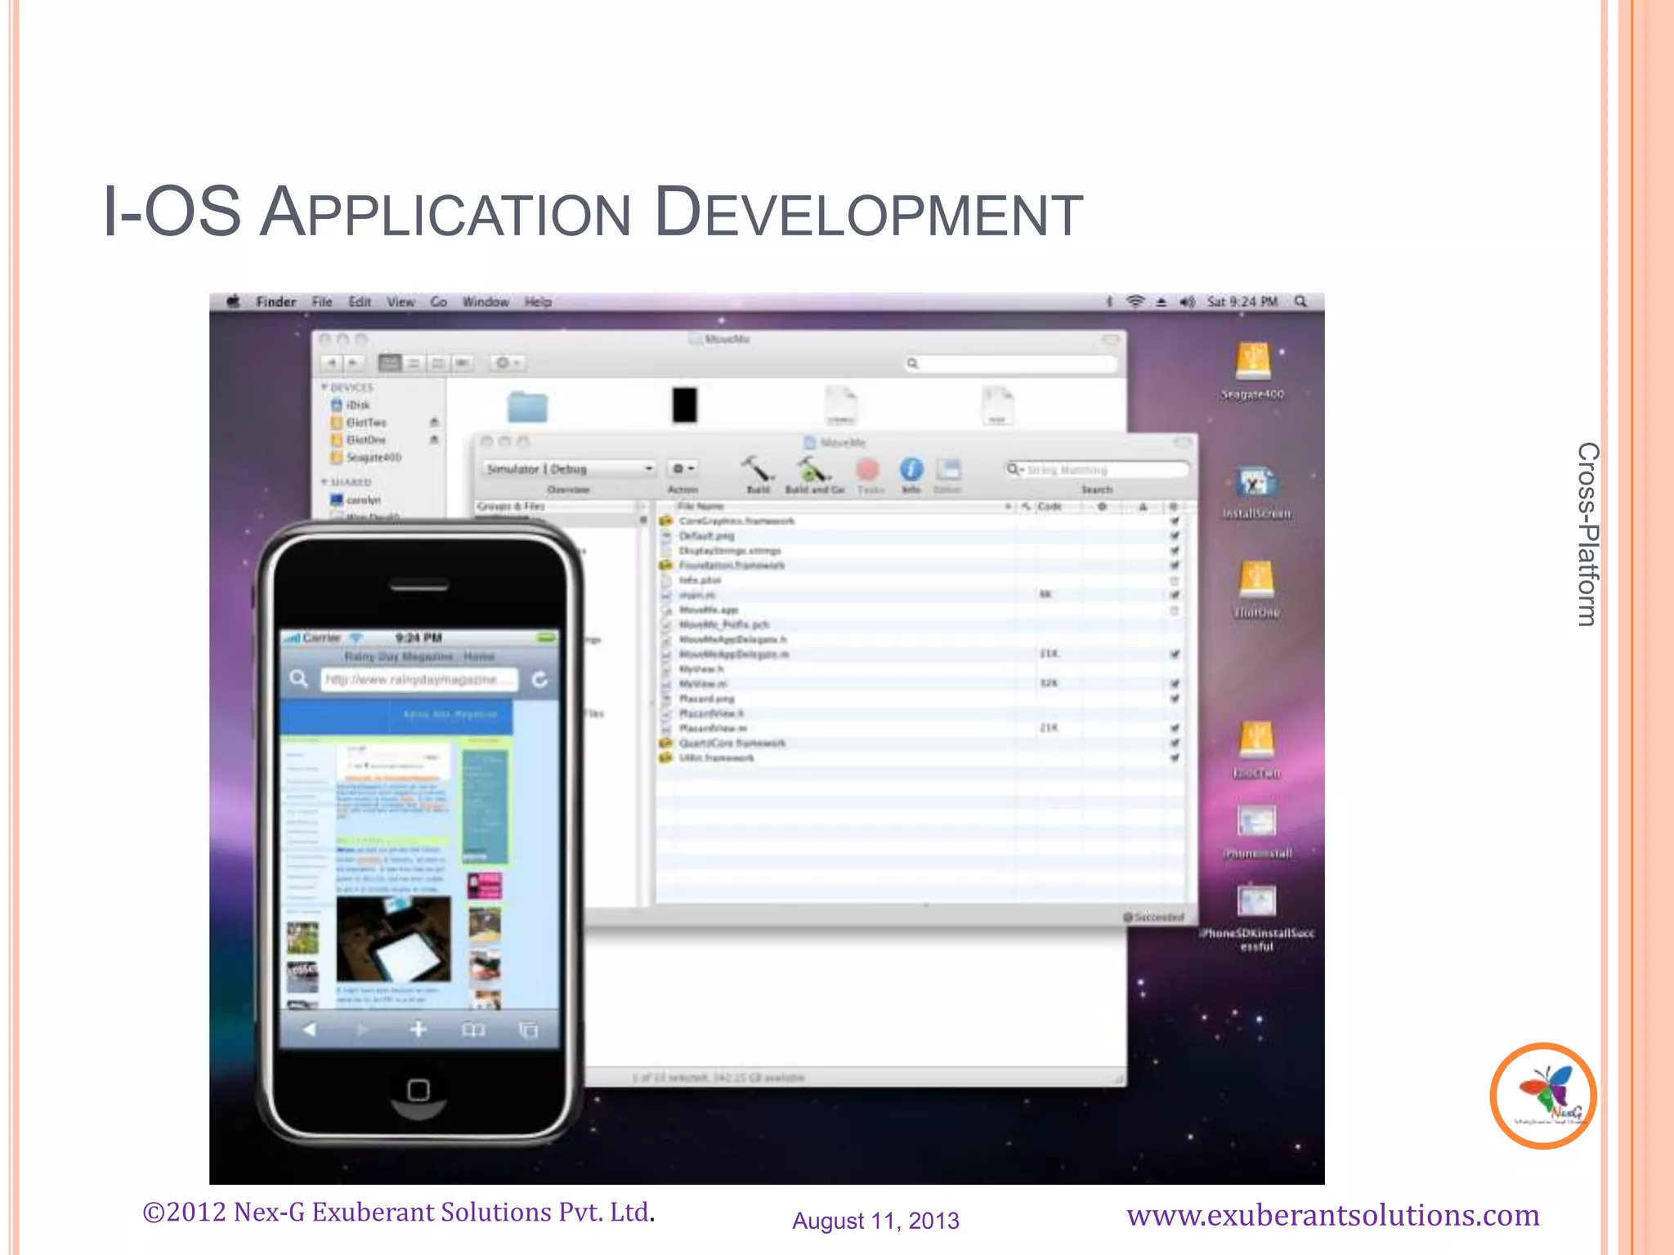
Task: Click the Finder window search field
Action: point(1011,364)
